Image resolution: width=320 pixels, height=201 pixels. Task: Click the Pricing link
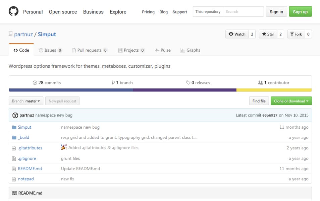pos(148,12)
